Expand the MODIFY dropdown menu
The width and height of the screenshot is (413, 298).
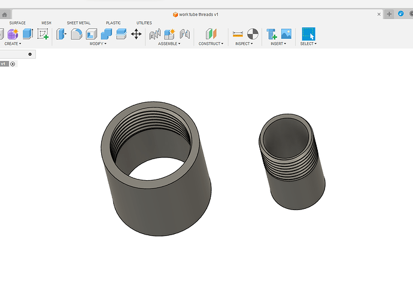pyautogui.click(x=98, y=44)
